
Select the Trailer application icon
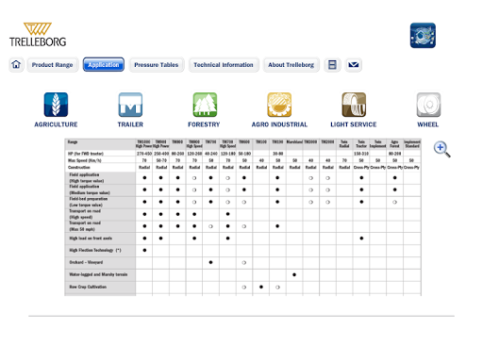(130, 105)
